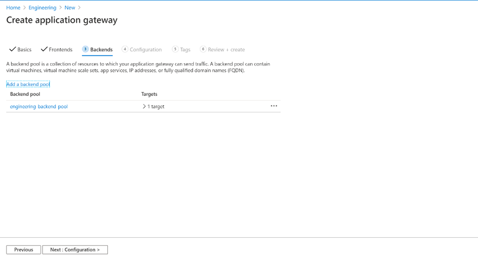The width and height of the screenshot is (478, 256).
Task: Go to Engineering in the breadcrumb
Action: pos(42,8)
